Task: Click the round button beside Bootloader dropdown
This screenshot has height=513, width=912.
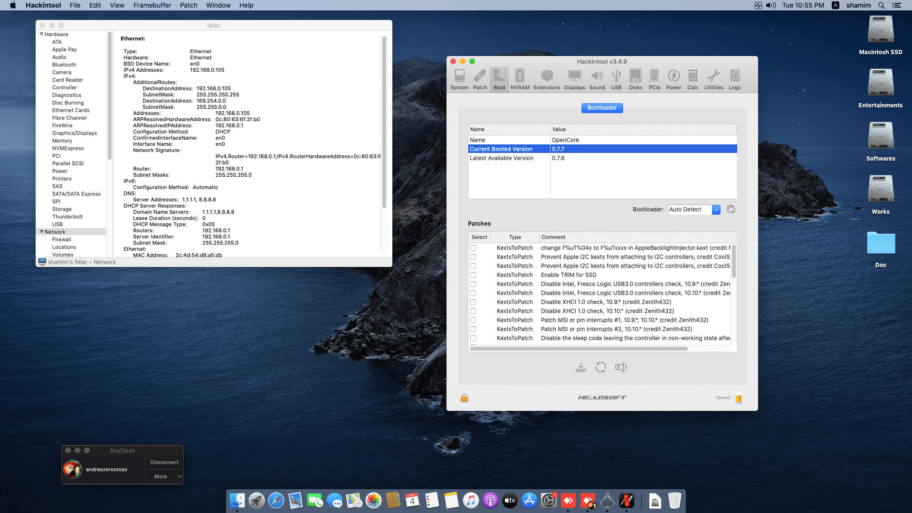Action: pos(731,209)
